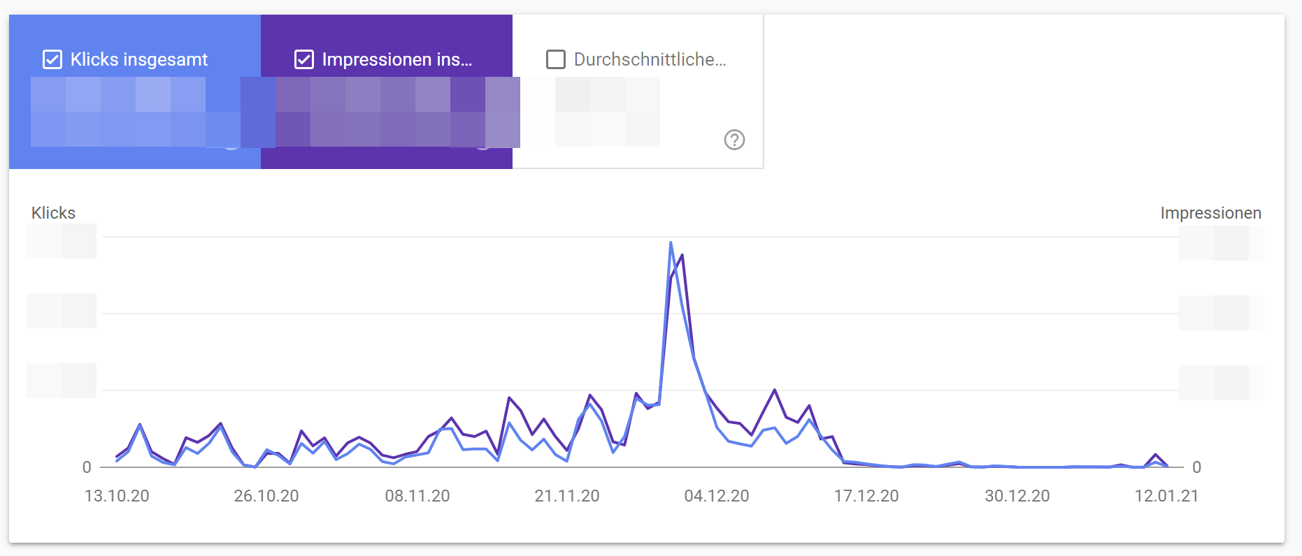Click the "13.10.20" date label
Image resolution: width=1302 pixels, height=556 pixels.
click(117, 496)
